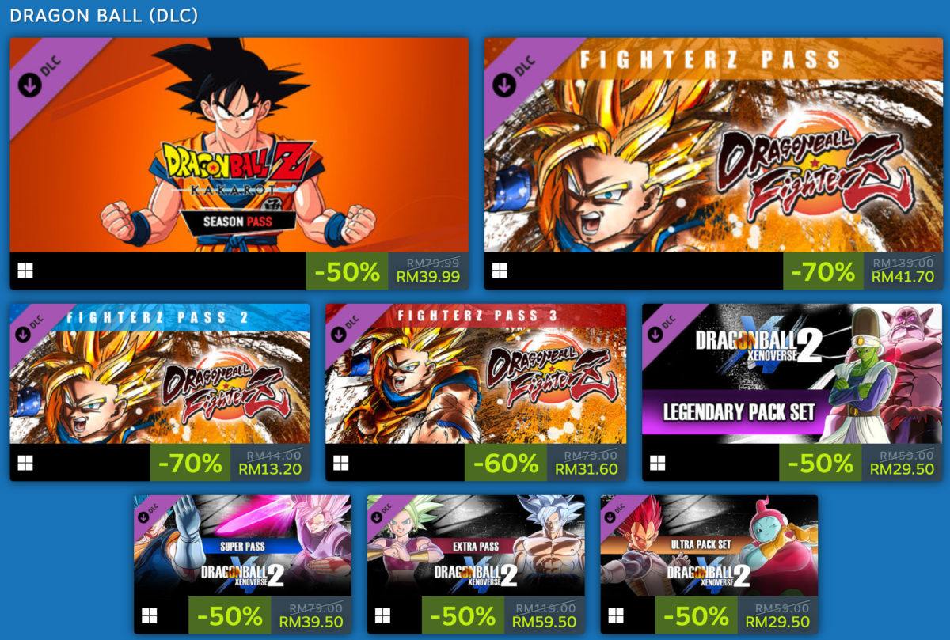Click the -50% discount on Kakarot Season Pass
This screenshot has width=950, height=640.
click(x=347, y=272)
